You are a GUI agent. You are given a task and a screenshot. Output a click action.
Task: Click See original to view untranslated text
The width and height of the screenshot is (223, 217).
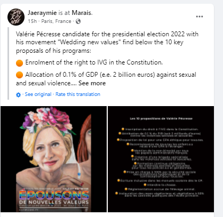pos(38,94)
